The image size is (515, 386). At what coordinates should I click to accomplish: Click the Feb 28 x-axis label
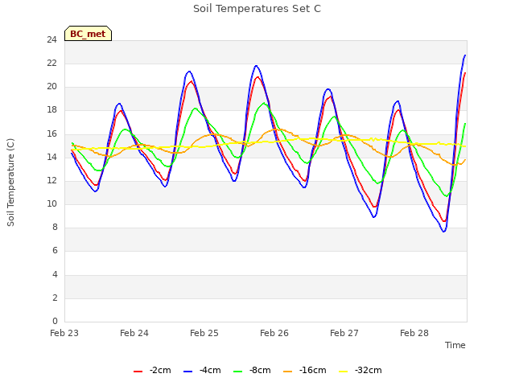coord(414,333)
